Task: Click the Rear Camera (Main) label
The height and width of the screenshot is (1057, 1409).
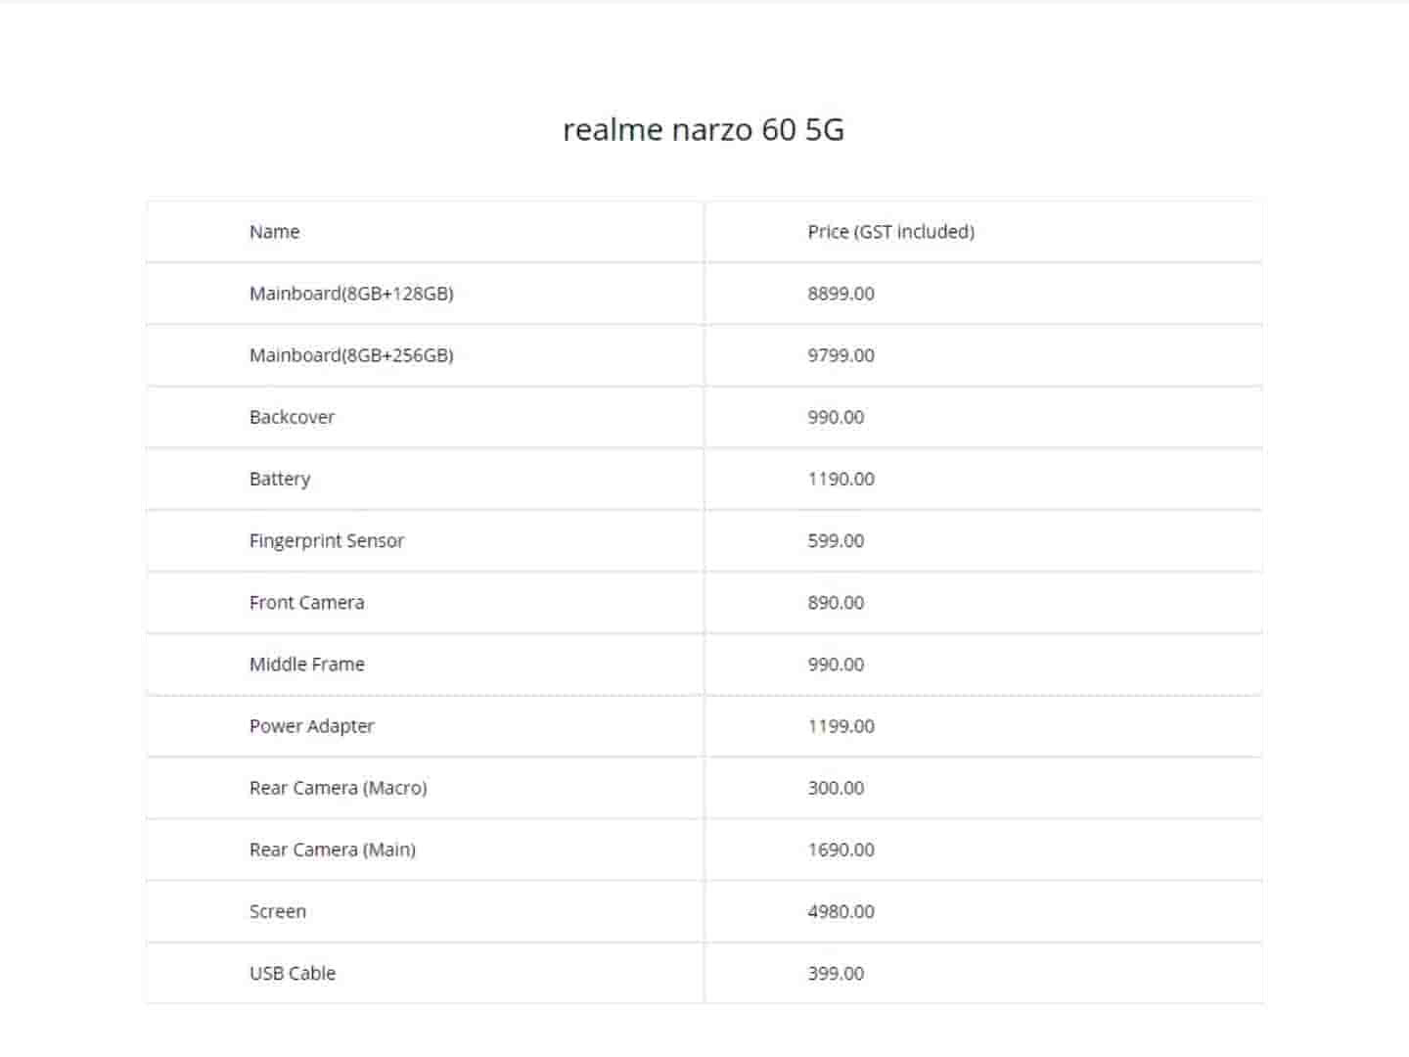Action: click(x=333, y=850)
